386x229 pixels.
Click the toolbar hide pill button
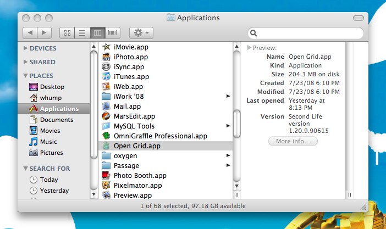358,18
